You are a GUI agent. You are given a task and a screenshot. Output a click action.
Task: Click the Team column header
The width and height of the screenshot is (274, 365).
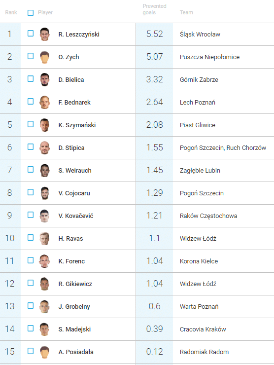tap(186, 12)
